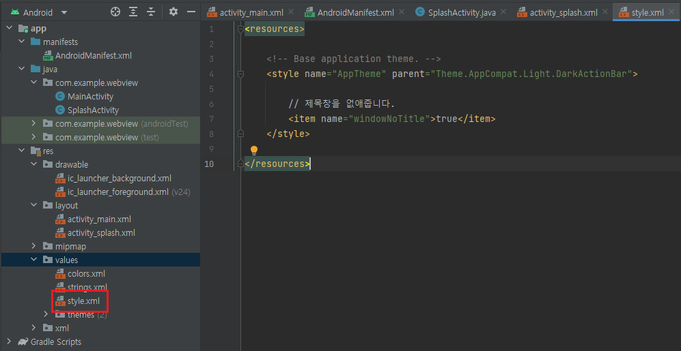Screen dimensions: 681x351
Task: Select ic_launcher_foreground.xml file
Action: [x=118, y=192]
